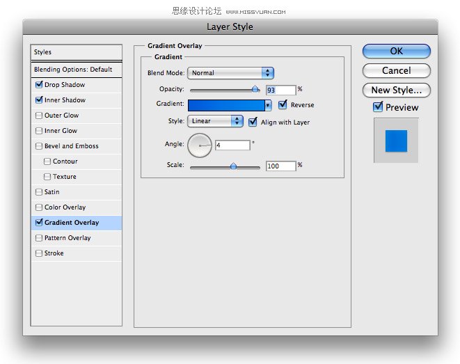This screenshot has width=460, height=364.
Task: Toggle the Reverse gradient checkbox
Action: click(283, 104)
